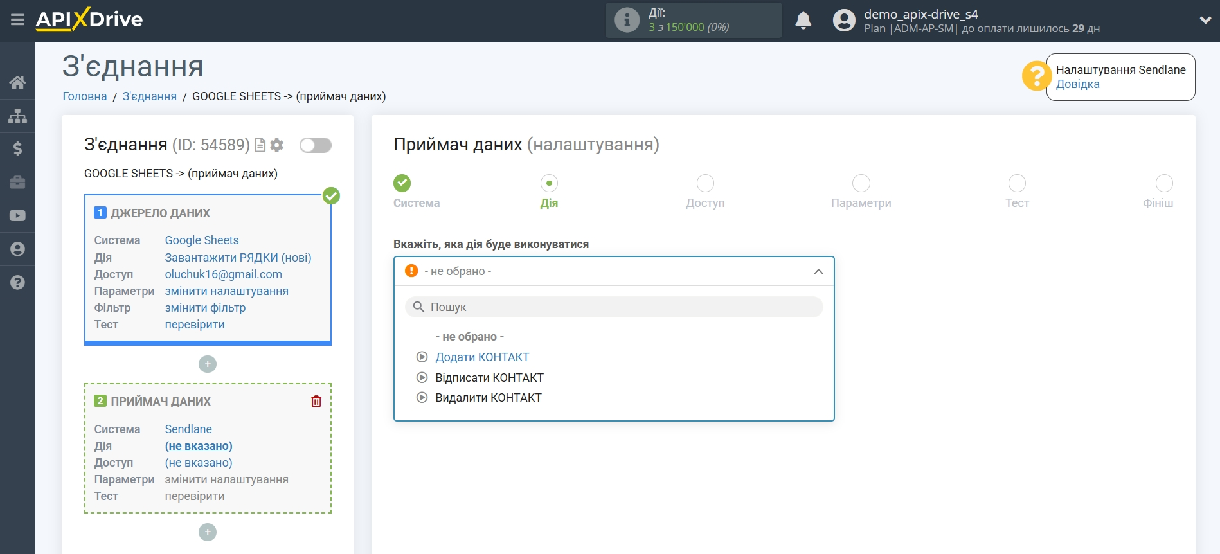Open the YouTube video sidebar icon
The width and height of the screenshot is (1220, 554).
tap(17, 216)
